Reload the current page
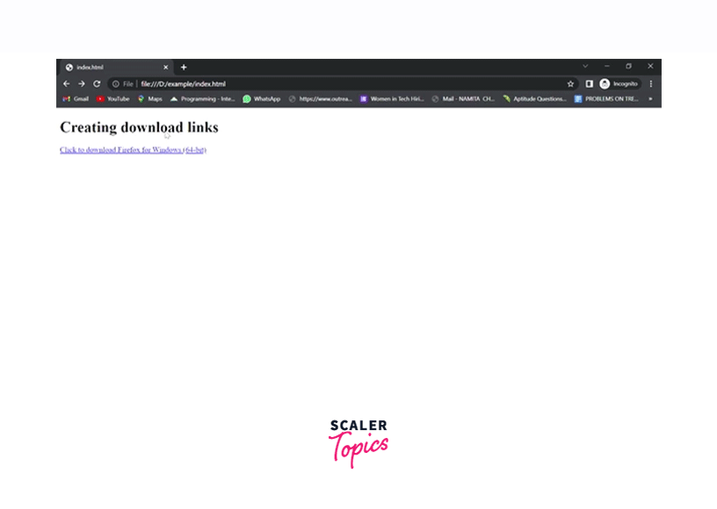Screen dimensions: 717x509 [x=97, y=83]
